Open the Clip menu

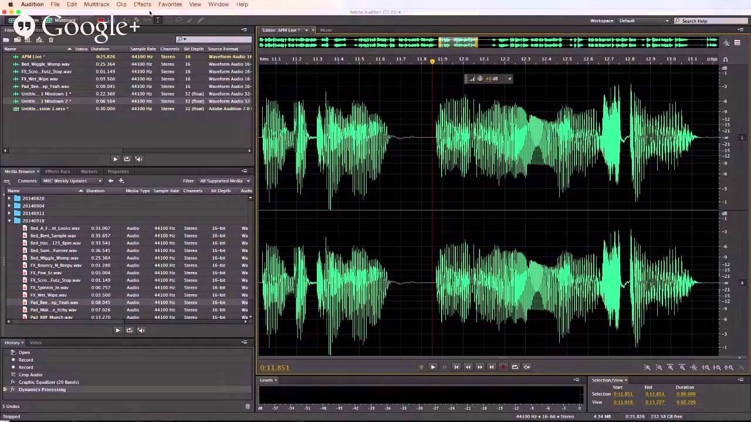coord(121,4)
